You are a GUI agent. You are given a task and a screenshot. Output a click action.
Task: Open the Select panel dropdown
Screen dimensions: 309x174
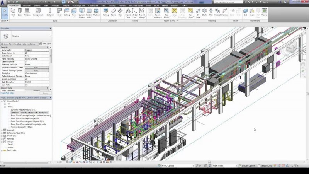[5, 21]
